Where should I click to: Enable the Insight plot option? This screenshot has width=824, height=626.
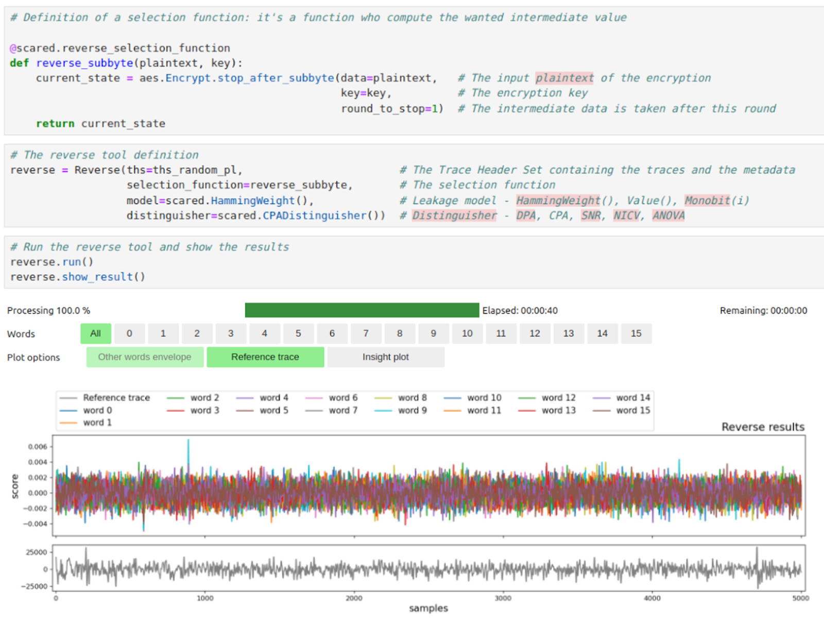(385, 357)
